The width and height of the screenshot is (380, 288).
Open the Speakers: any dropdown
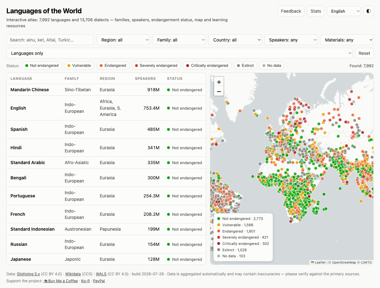coord(291,40)
